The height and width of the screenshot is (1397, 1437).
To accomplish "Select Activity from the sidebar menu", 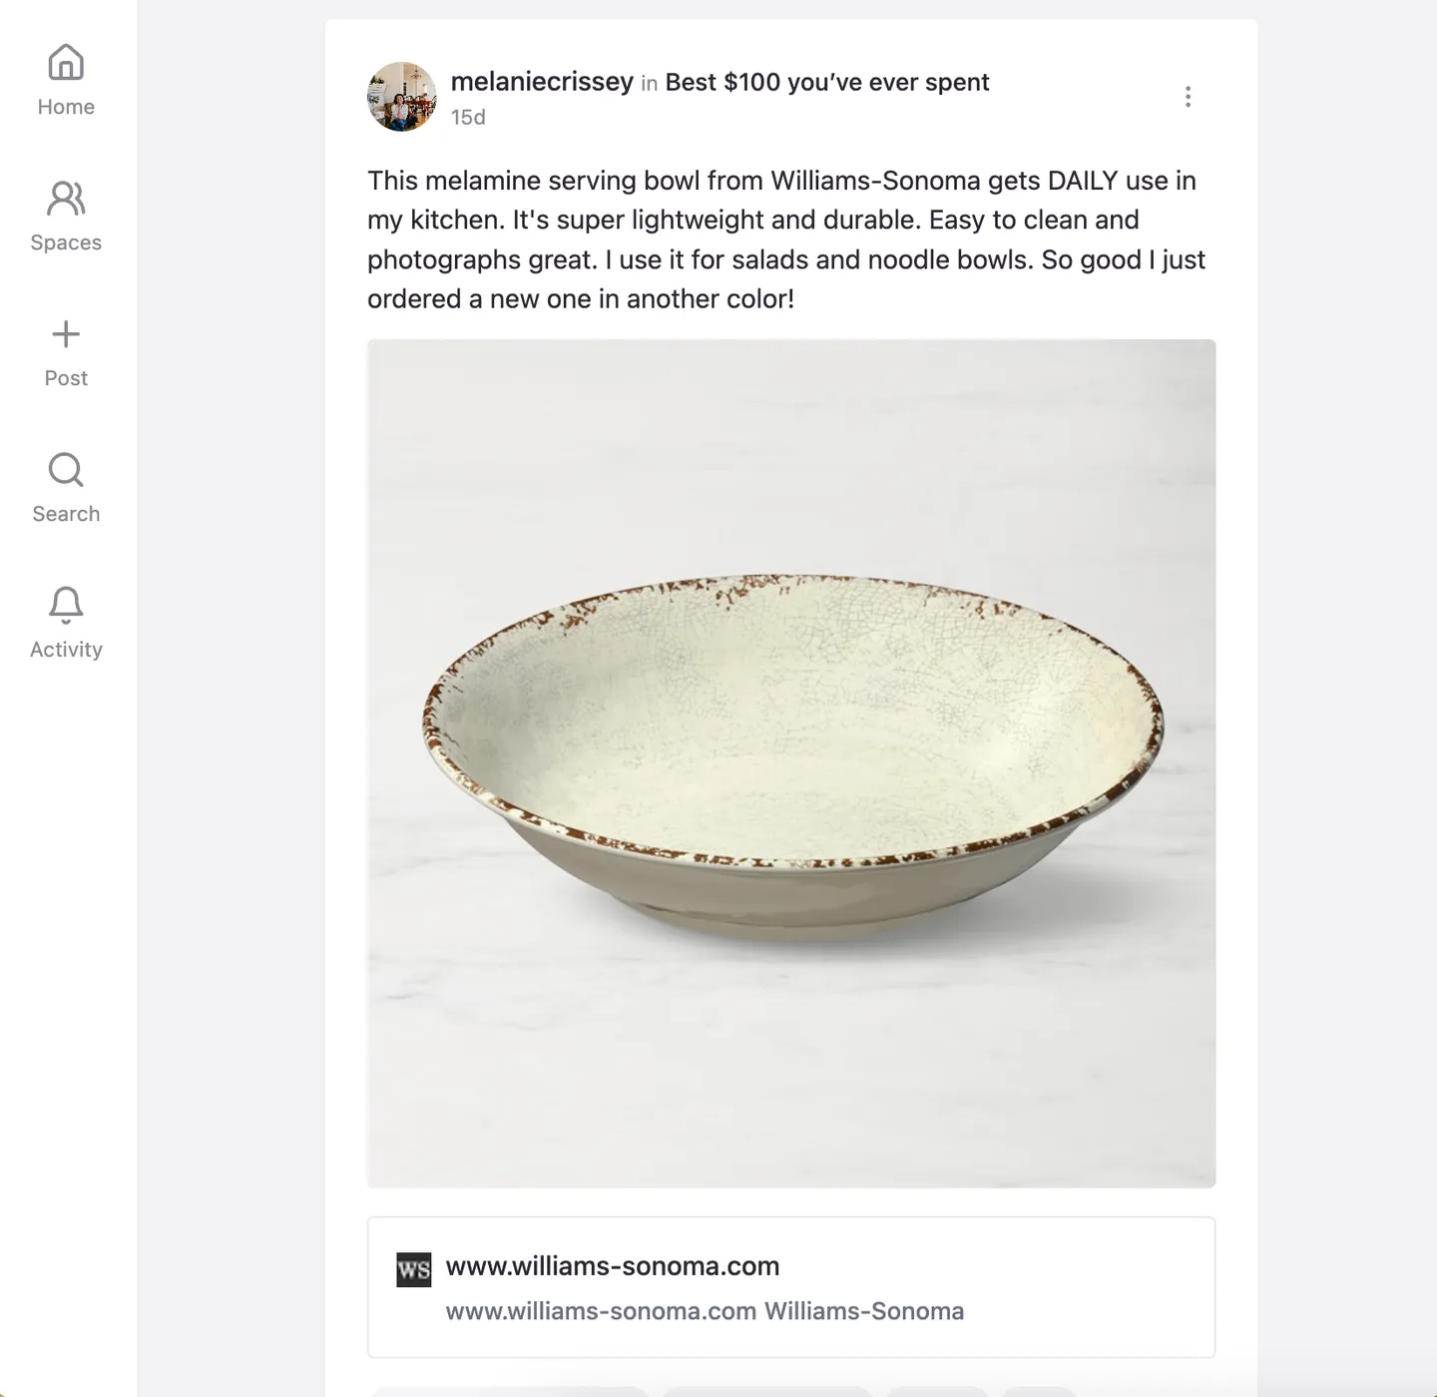I will coord(66,648).
